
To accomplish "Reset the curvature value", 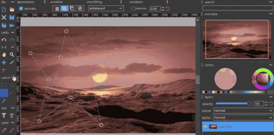I will coord(167,8).
